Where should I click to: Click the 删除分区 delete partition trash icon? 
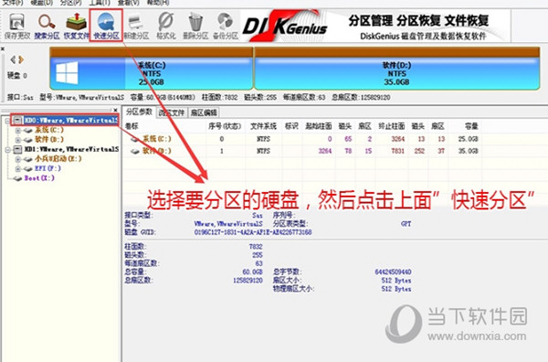point(195,26)
